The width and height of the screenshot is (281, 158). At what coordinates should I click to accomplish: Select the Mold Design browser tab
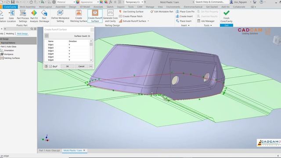coord(22,34)
